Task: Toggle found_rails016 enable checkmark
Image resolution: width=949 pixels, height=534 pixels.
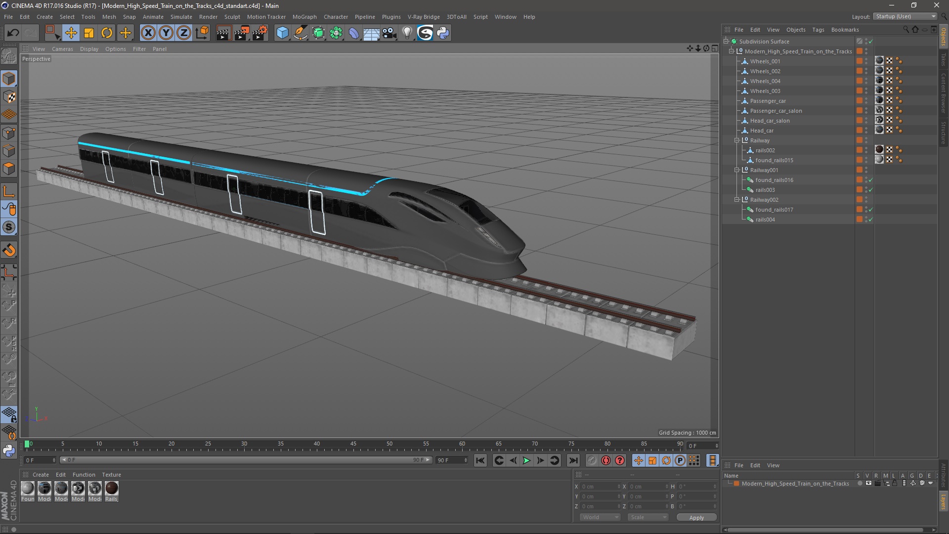Action: coord(870,180)
